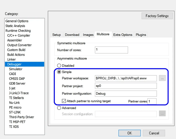Switch to the Plugins tab
This screenshot has height=139, width=176.
tap(141, 35)
